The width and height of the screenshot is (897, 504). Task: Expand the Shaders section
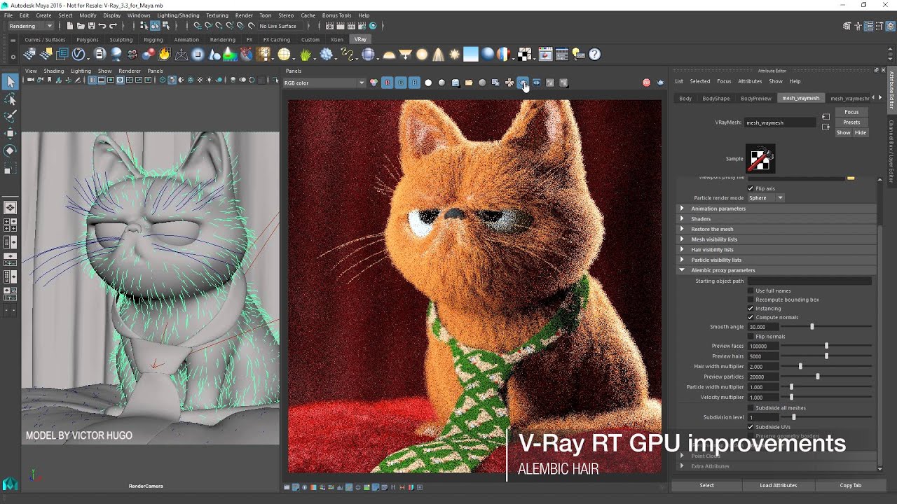click(776, 218)
